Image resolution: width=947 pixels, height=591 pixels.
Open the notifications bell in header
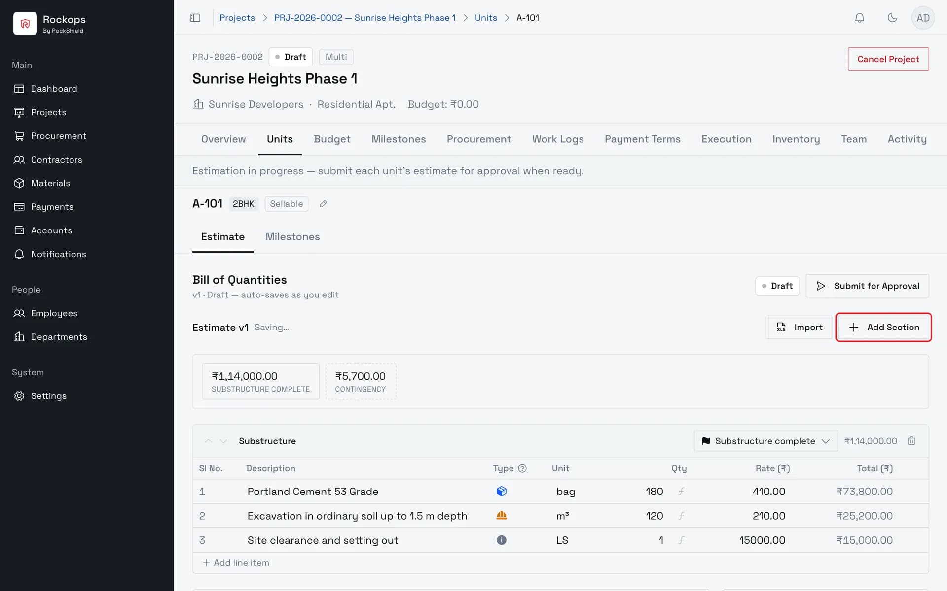(860, 18)
